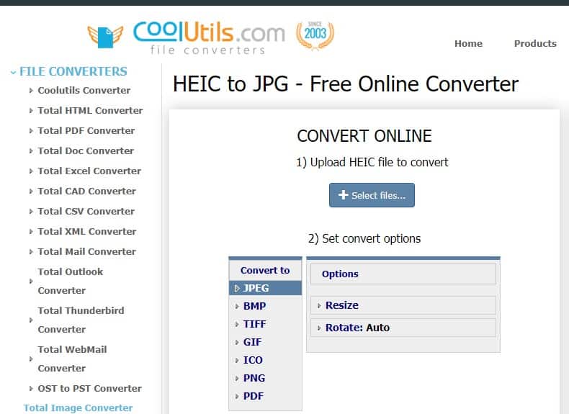Click the Options panel header
Screen dimensions: 569x414
click(x=403, y=274)
